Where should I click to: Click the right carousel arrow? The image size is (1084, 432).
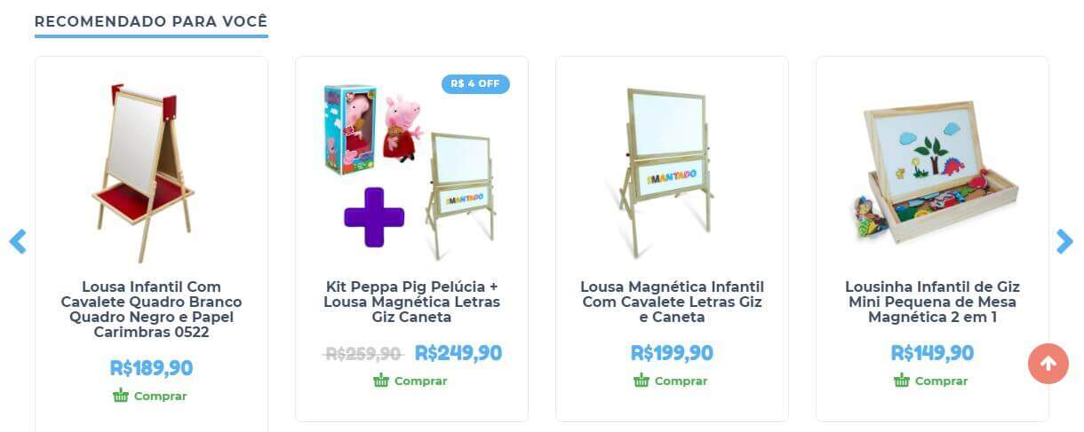click(x=1064, y=241)
